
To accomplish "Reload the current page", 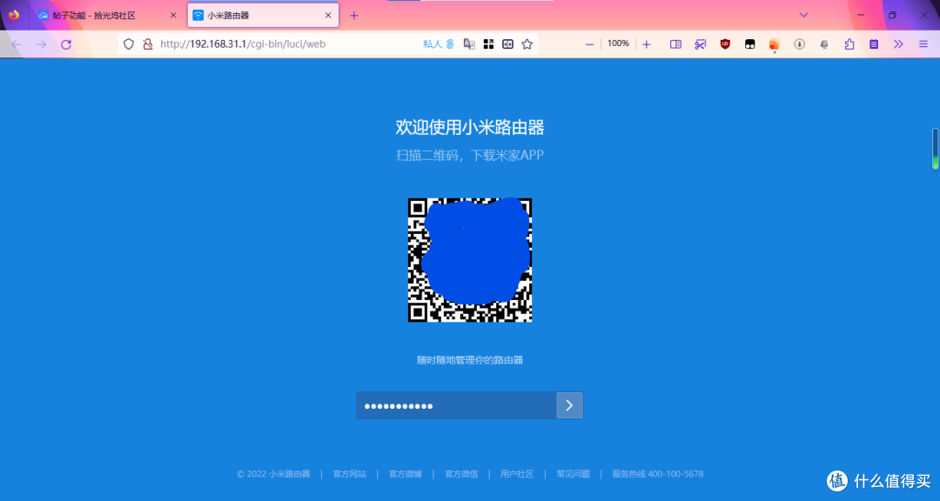I will [66, 44].
